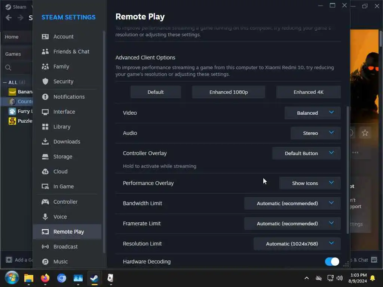The width and height of the screenshot is (383, 287).
Task: Click the Steam taskbar icon
Action: tap(95, 278)
